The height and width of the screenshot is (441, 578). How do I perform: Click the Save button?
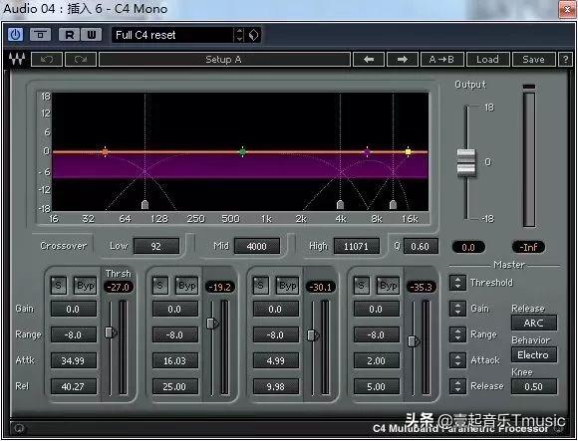pyautogui.click(x=533, y=60)
